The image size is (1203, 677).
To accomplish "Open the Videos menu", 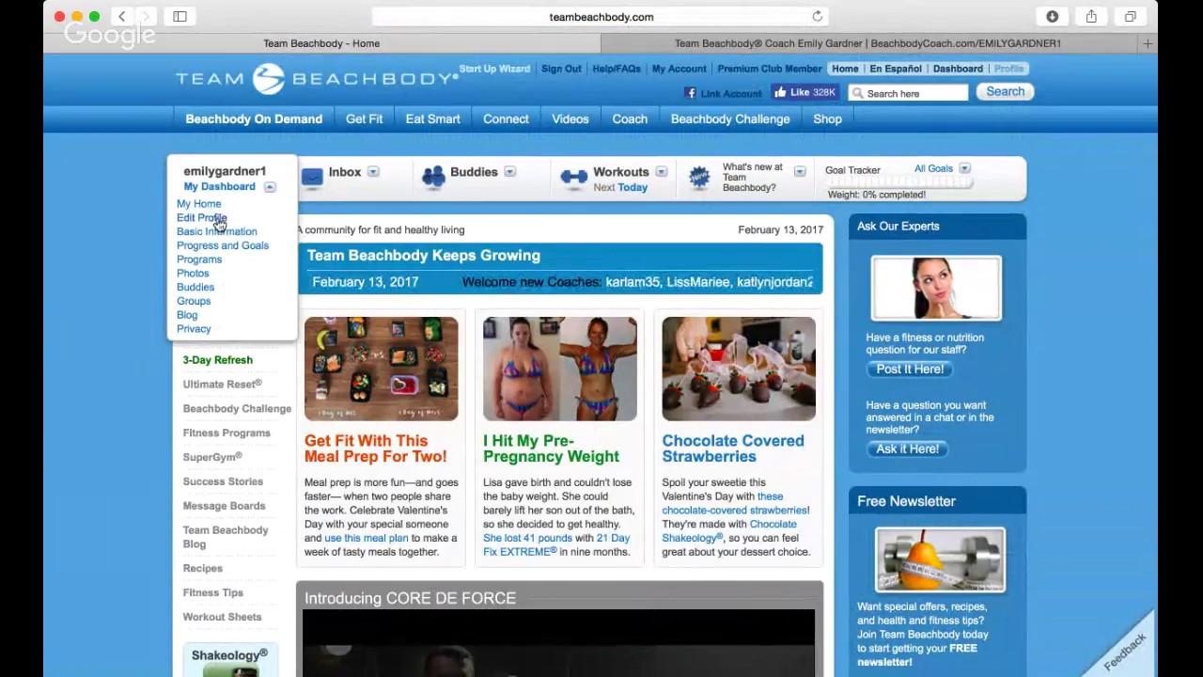I will pos(570,119).
